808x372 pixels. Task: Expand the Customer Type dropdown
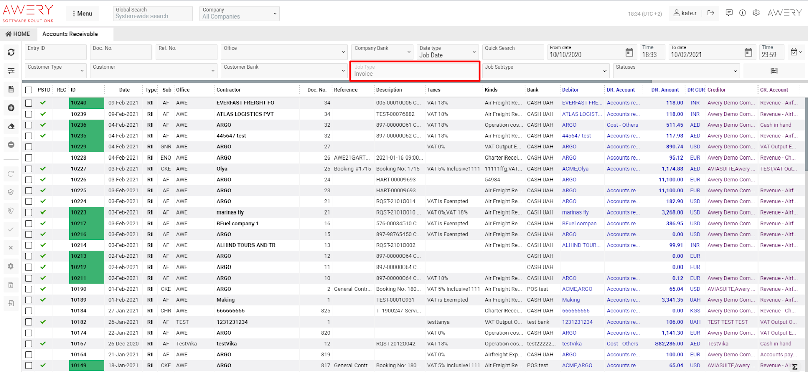coord(56,71)
